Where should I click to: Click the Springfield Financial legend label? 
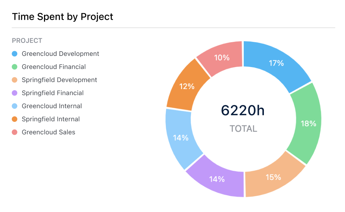pos(53,93)
